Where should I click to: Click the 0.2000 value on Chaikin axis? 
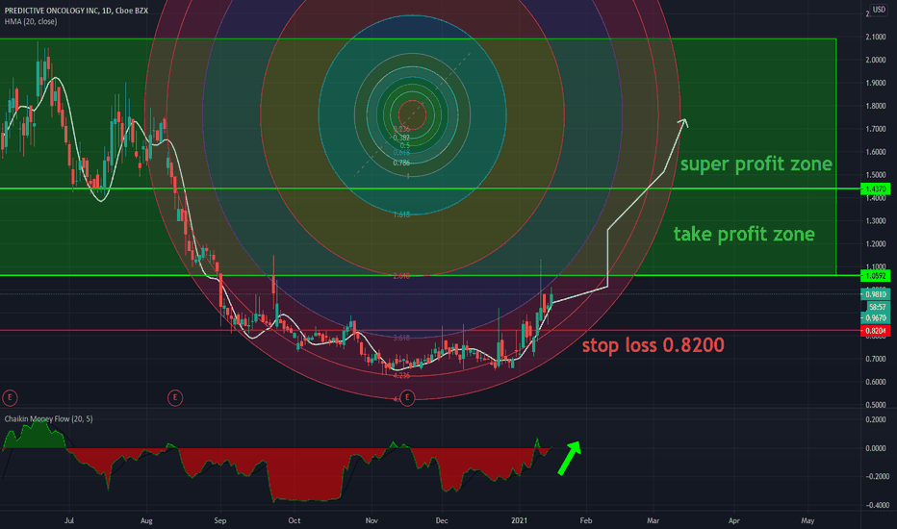coord(876,419)
